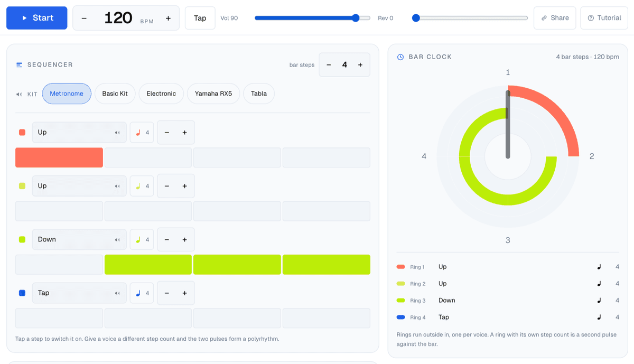Add a bar step with the plus button
The image size is (634, 364).
tap(360, 65)
